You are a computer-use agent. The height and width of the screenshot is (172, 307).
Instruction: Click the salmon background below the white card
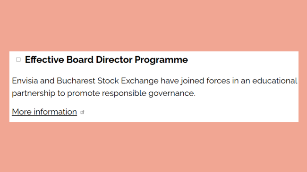153,147
